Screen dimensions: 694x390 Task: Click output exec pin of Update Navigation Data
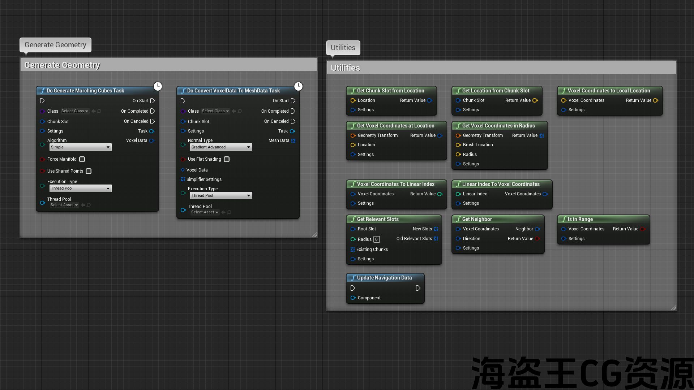click(418, 288)
